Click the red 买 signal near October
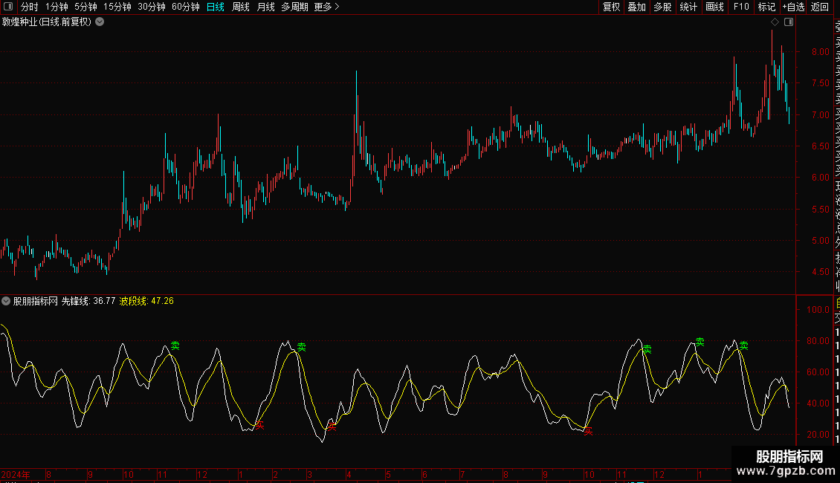The width and height of the screenshot is (840, 483). 588,431
